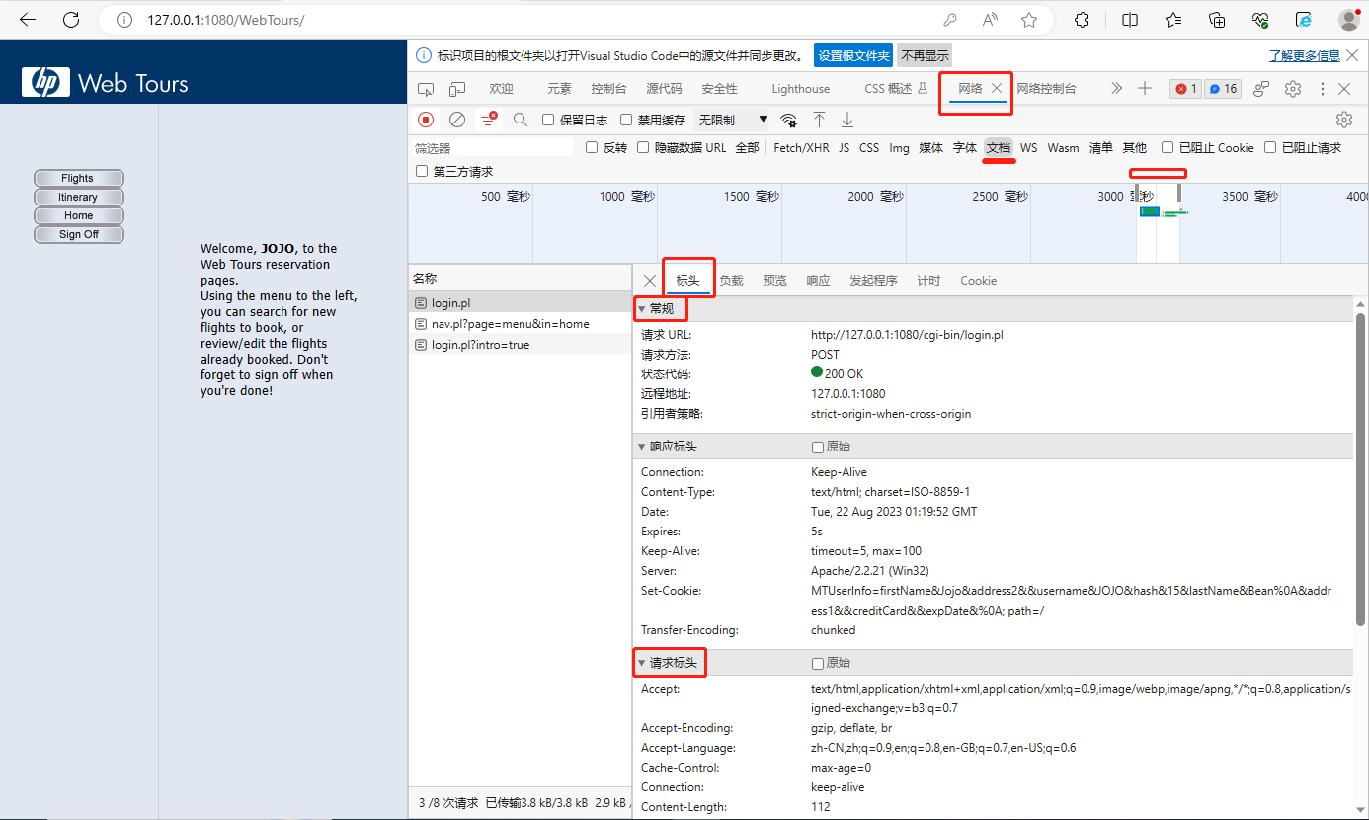Type in the 筛选器 filter field
1369x820 pixels.
[492, 148]
